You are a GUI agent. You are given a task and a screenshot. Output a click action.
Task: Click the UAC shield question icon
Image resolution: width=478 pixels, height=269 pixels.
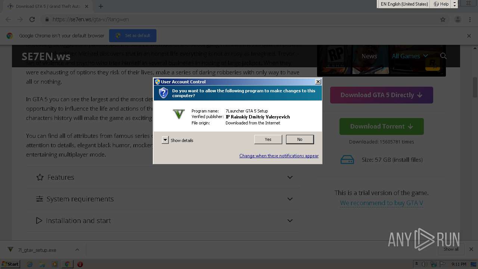(164, 93)
